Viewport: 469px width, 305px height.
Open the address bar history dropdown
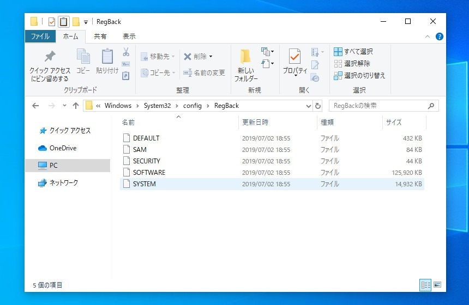pyautogui.click(x=308, y=106)
